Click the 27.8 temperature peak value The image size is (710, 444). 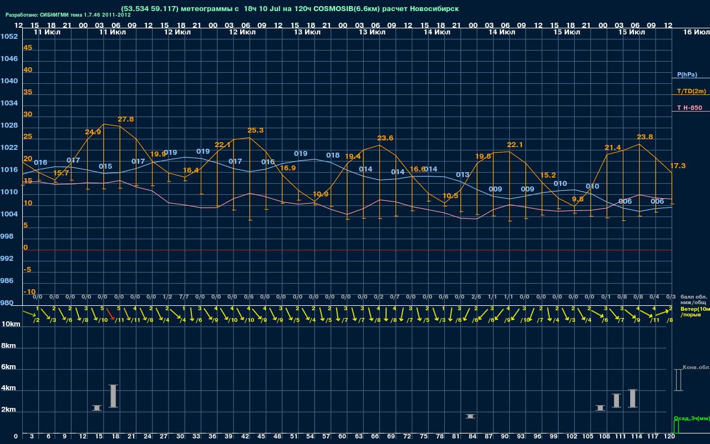point(126,119)
